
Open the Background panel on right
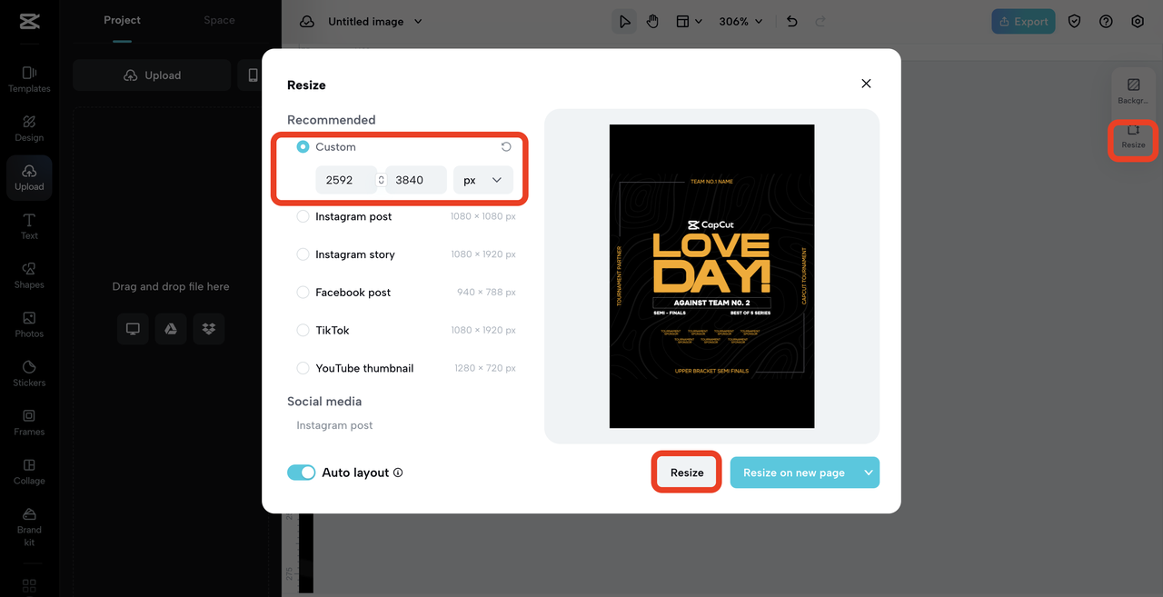pos(1133,91)
